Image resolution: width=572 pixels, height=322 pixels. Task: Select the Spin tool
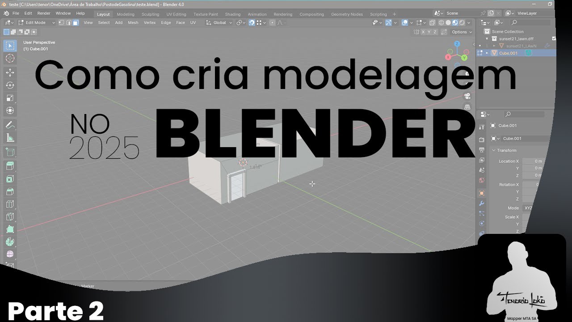tap(10, 242)
